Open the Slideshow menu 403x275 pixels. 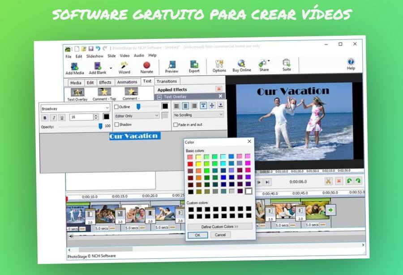[x=95, y=56]
